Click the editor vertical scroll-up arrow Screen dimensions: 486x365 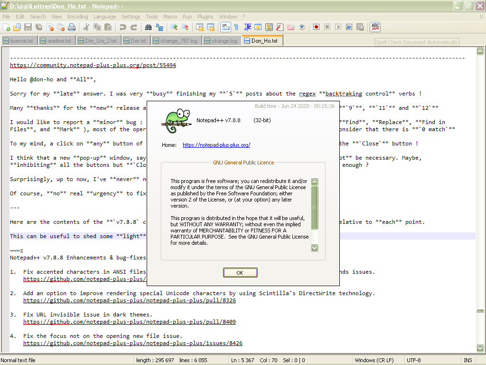click(x=480, y=51)
